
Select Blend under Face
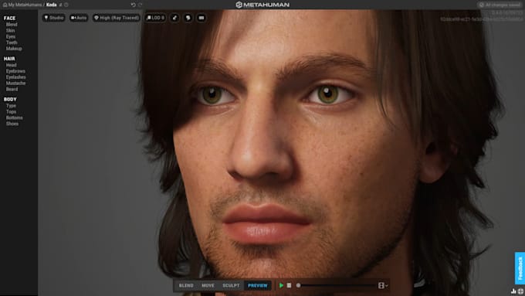pyautogui.click(x=12, y=25)
